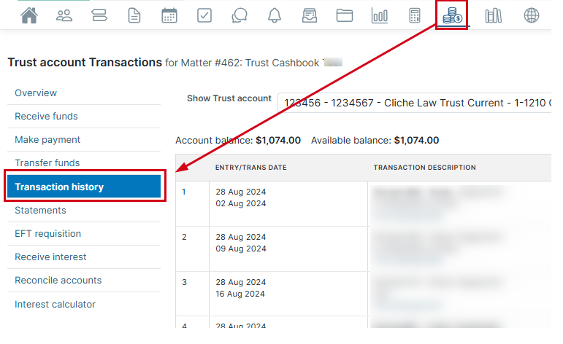Open the Matters stacked-bars icon
This screenshot has width=563, height=344.
(99, 15)
